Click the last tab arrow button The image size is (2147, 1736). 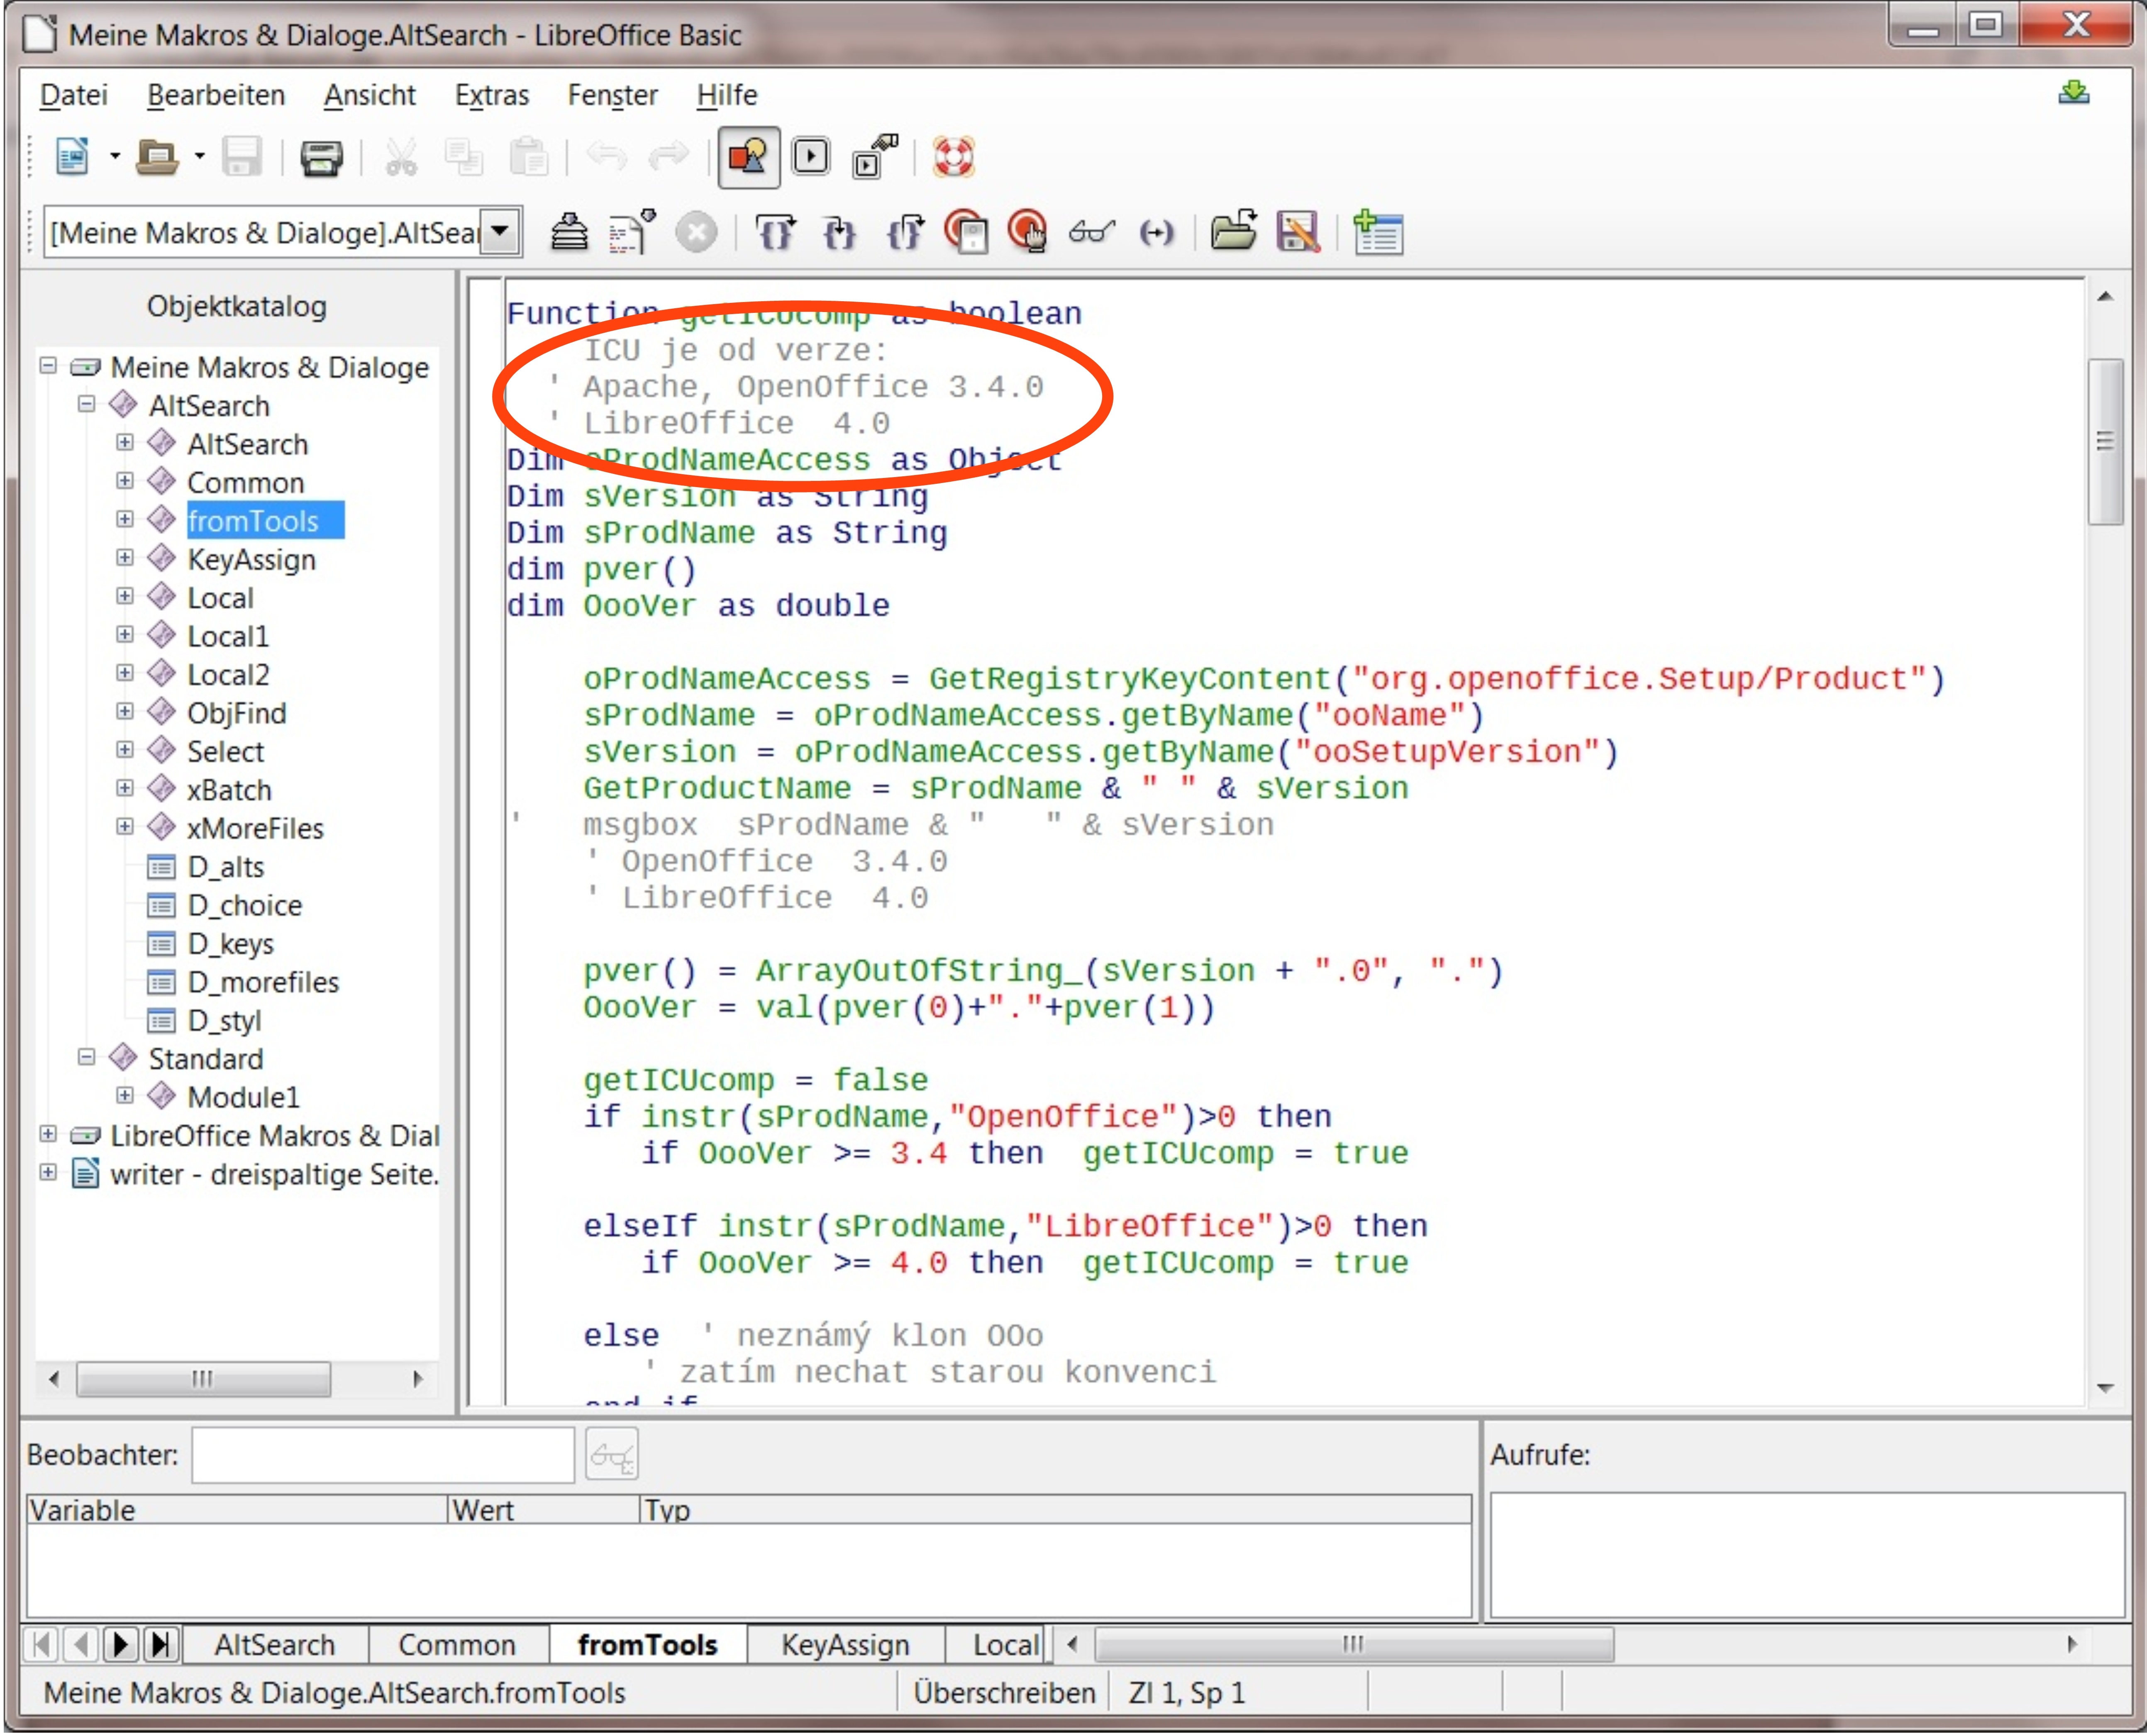160,1645
